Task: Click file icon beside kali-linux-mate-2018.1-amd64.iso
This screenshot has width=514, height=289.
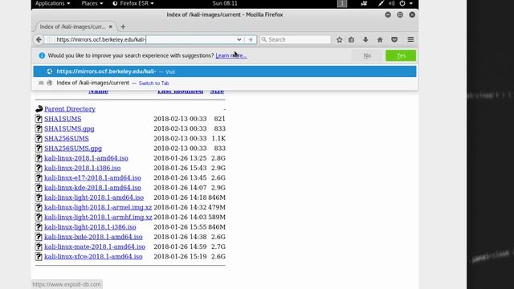Action: click(x=39, y=246)
